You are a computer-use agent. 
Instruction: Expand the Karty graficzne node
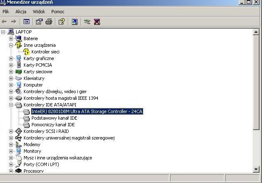tap(11, 58)
